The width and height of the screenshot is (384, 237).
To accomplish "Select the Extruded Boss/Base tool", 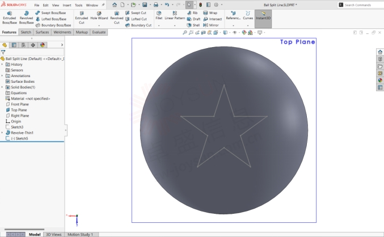I will coord(9,18).
